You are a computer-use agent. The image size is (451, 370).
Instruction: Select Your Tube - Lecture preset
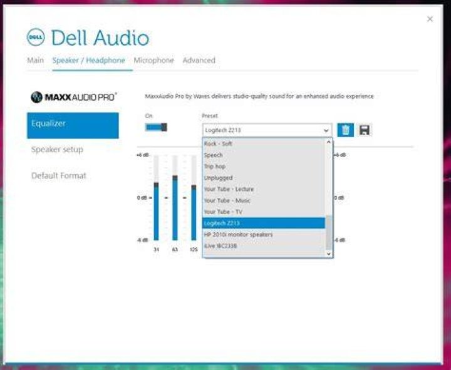pos(264,189)
